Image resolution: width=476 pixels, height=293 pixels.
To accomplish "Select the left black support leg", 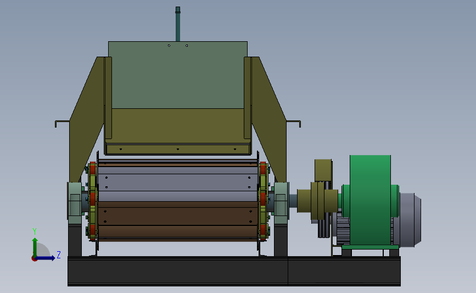I will [75, 240].
